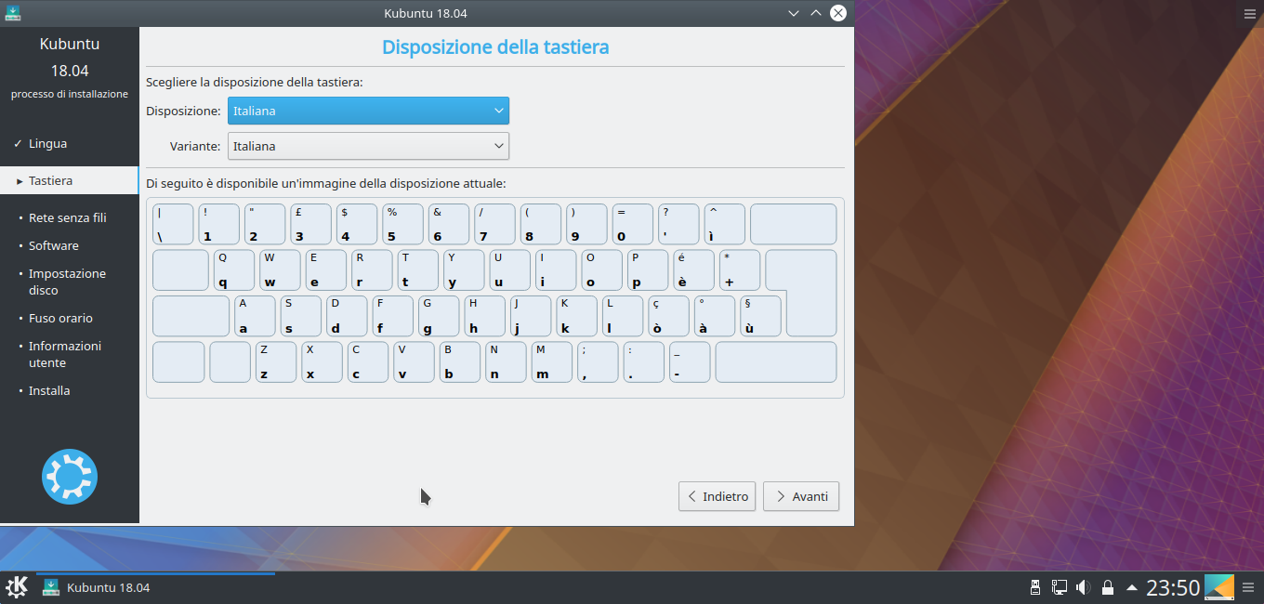Viewport: 1264px width, 604px height.
Task: Click the minus / underscore key in preview
Action: 690,362
